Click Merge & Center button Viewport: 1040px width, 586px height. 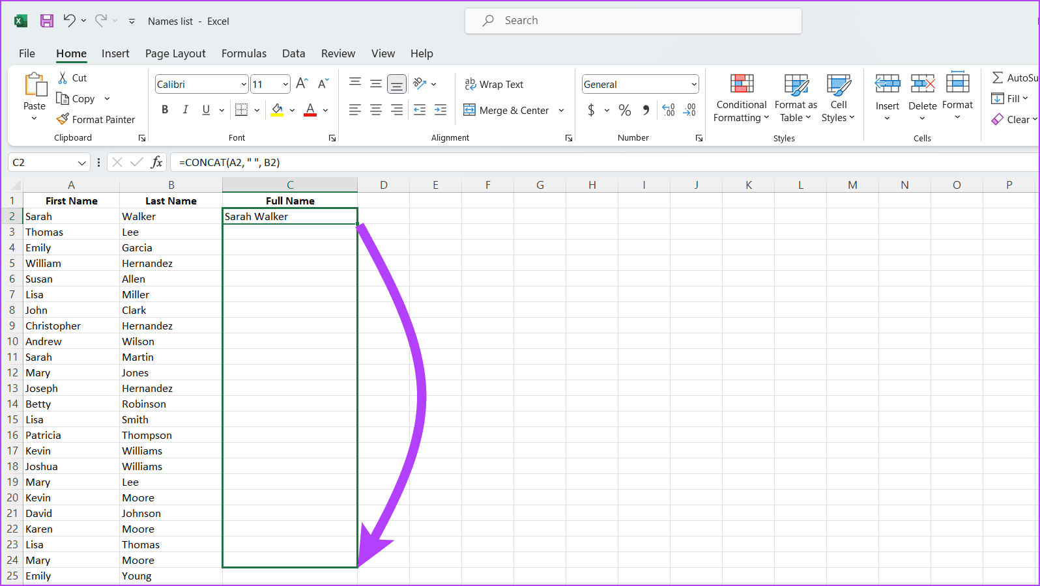coord(506,110)
